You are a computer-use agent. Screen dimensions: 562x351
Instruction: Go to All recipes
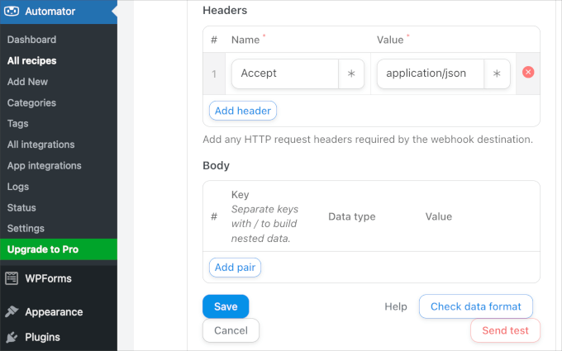32,60
